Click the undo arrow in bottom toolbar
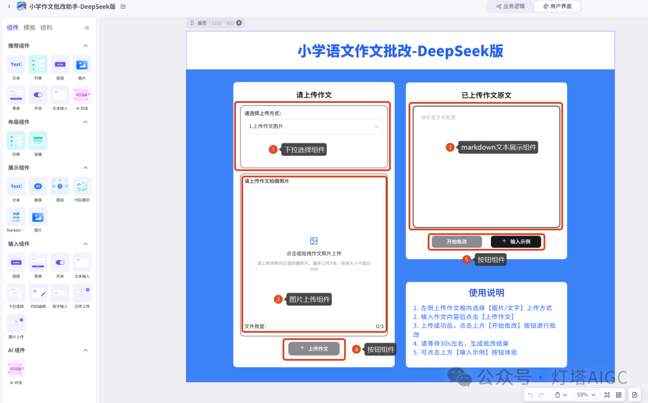This screenshot has width=648, height=403. click(530, 395)
